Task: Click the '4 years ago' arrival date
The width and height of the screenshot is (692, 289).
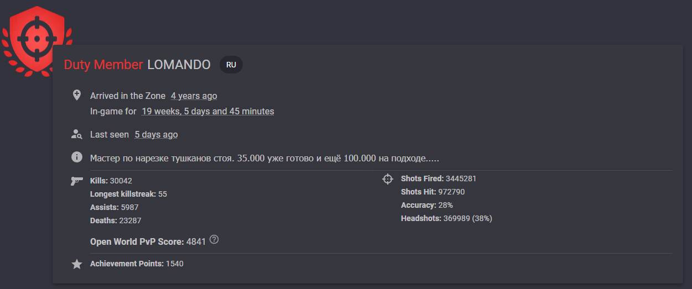Action: click(x=194, y=96)
